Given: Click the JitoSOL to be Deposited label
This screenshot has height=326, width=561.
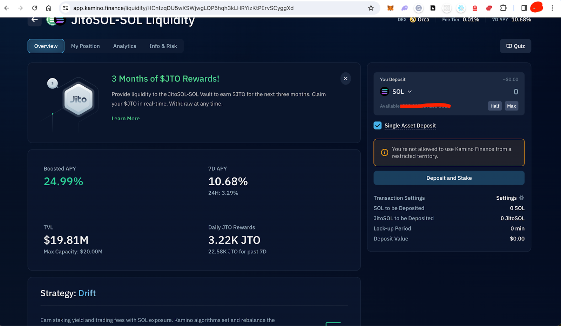Looking at the screenshot, I should coord(404,218).
